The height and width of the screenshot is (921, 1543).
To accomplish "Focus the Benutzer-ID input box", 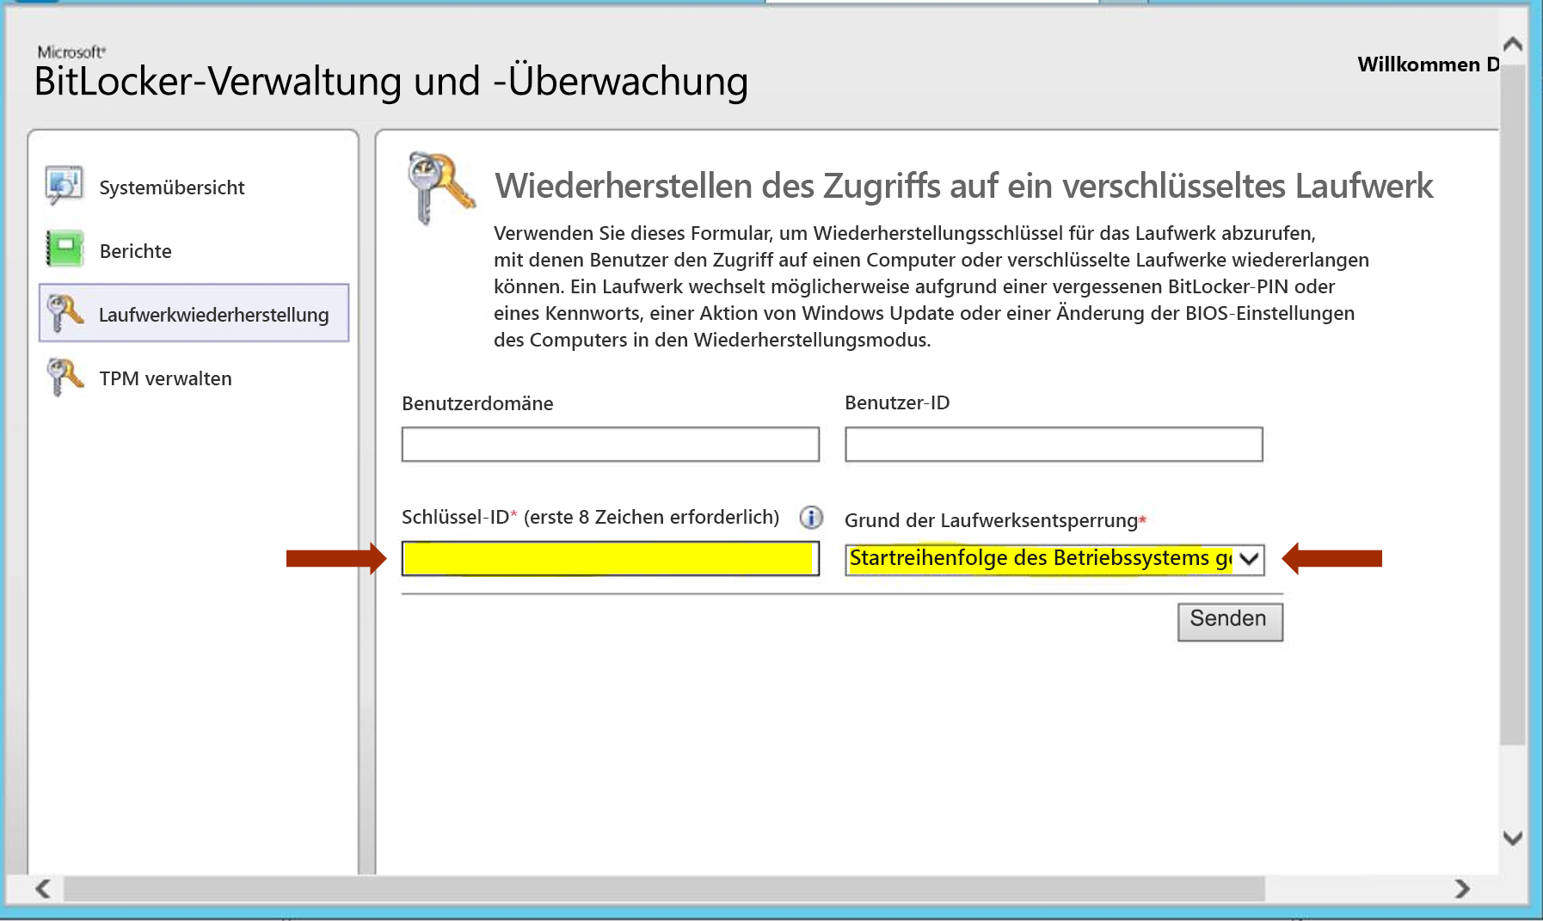I will [x=1053, y=445].
